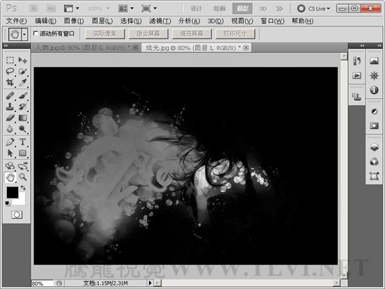This screenshot has height=289, width=385.
Task: Switch to the 炫光.jpg document tab
Action: tap(196, 47)
